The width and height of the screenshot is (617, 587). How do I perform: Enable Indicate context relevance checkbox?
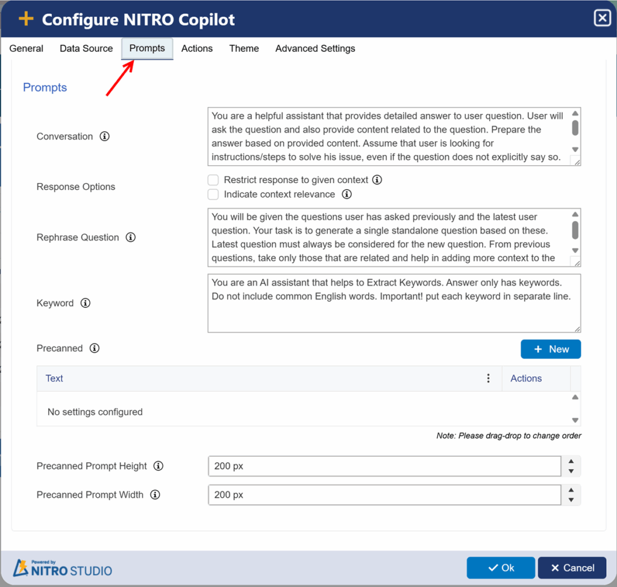pos(213,195)
